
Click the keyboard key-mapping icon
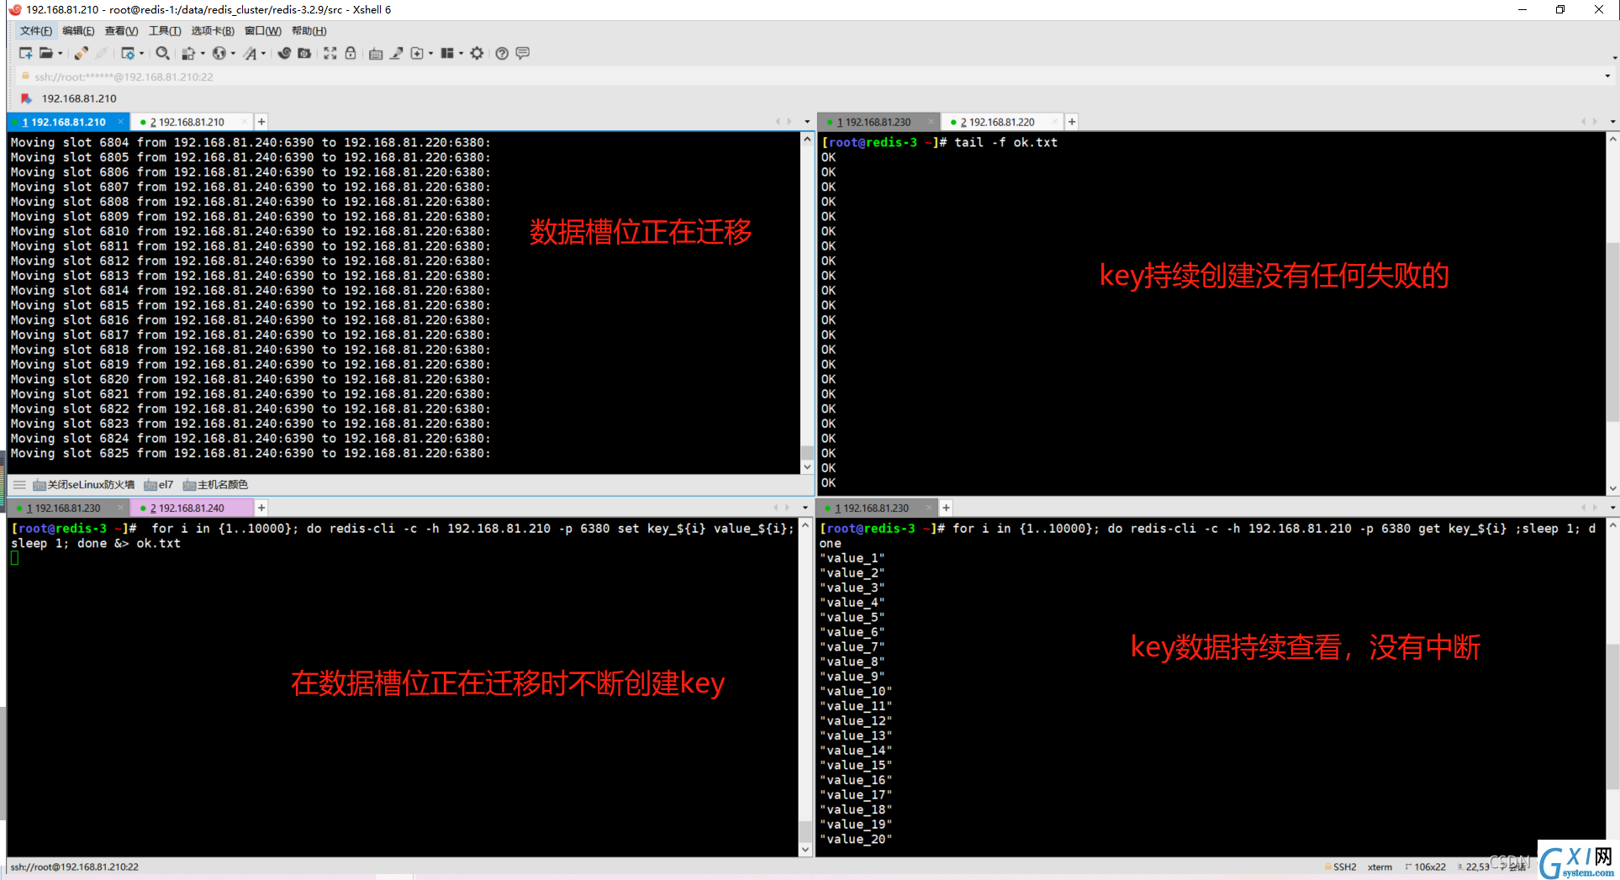(376, 53)
